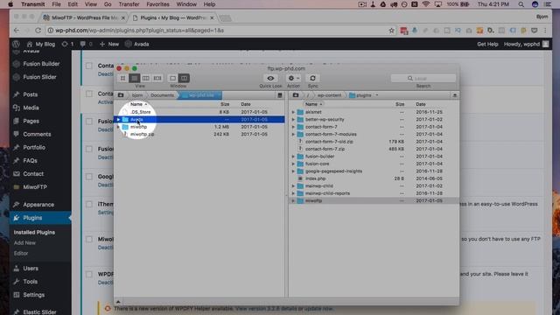Open the Transfer menu in menu bar
Screen dimensions: 560x315
[x=129, y=4]
